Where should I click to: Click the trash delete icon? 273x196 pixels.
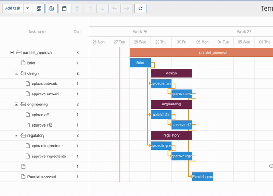[77, 8]
